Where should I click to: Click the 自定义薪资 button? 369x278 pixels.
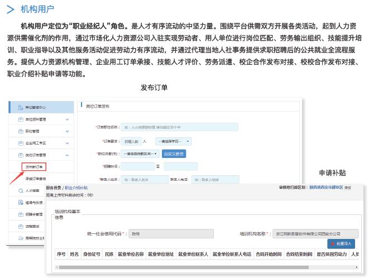point(174,154)
